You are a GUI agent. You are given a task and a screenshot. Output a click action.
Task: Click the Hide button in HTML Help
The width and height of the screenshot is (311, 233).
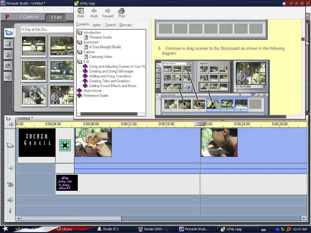(80, 13)
